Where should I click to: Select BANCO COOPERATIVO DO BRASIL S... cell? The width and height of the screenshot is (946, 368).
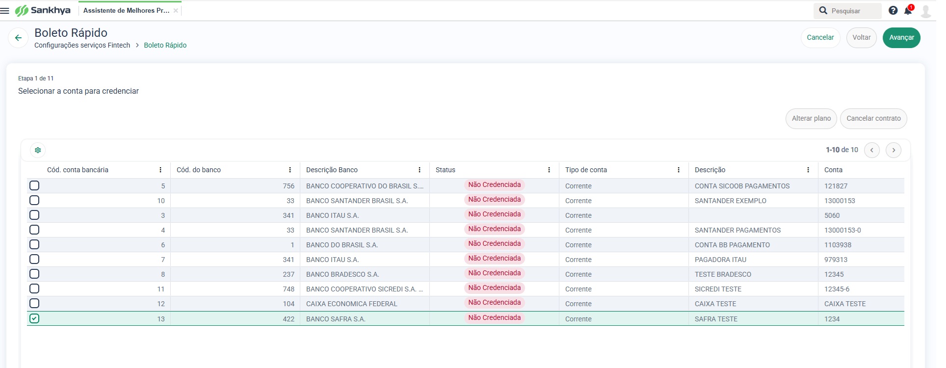[x=365, y=186]
